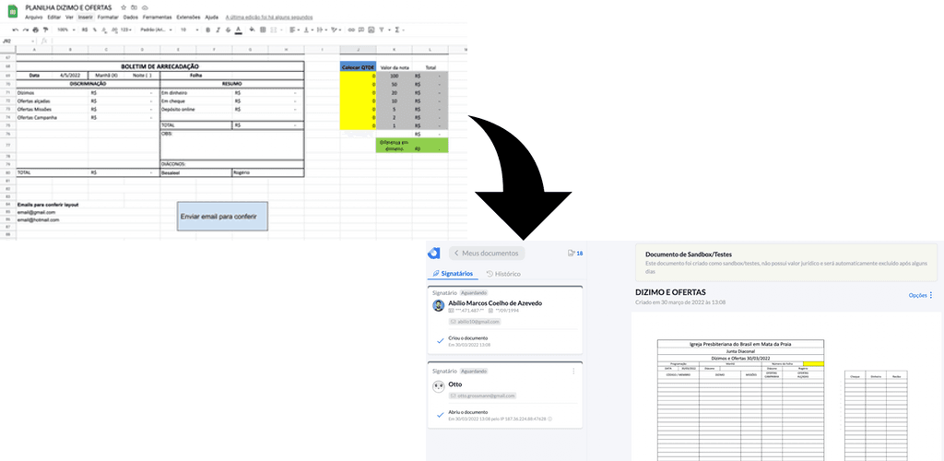Open the text color picker
944x461 pixels.
point(239,30)
